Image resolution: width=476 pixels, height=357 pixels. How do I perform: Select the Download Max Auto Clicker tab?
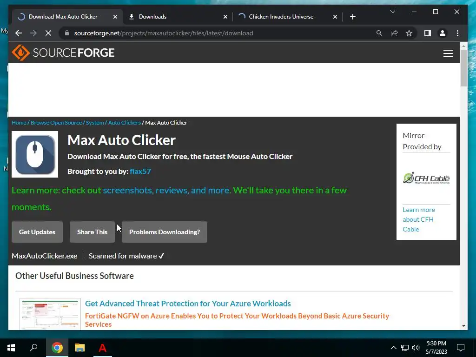(x=67, y=17)
